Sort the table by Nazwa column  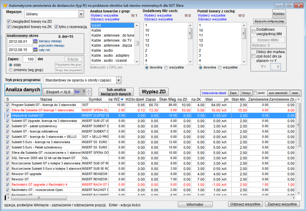point(46,99)
